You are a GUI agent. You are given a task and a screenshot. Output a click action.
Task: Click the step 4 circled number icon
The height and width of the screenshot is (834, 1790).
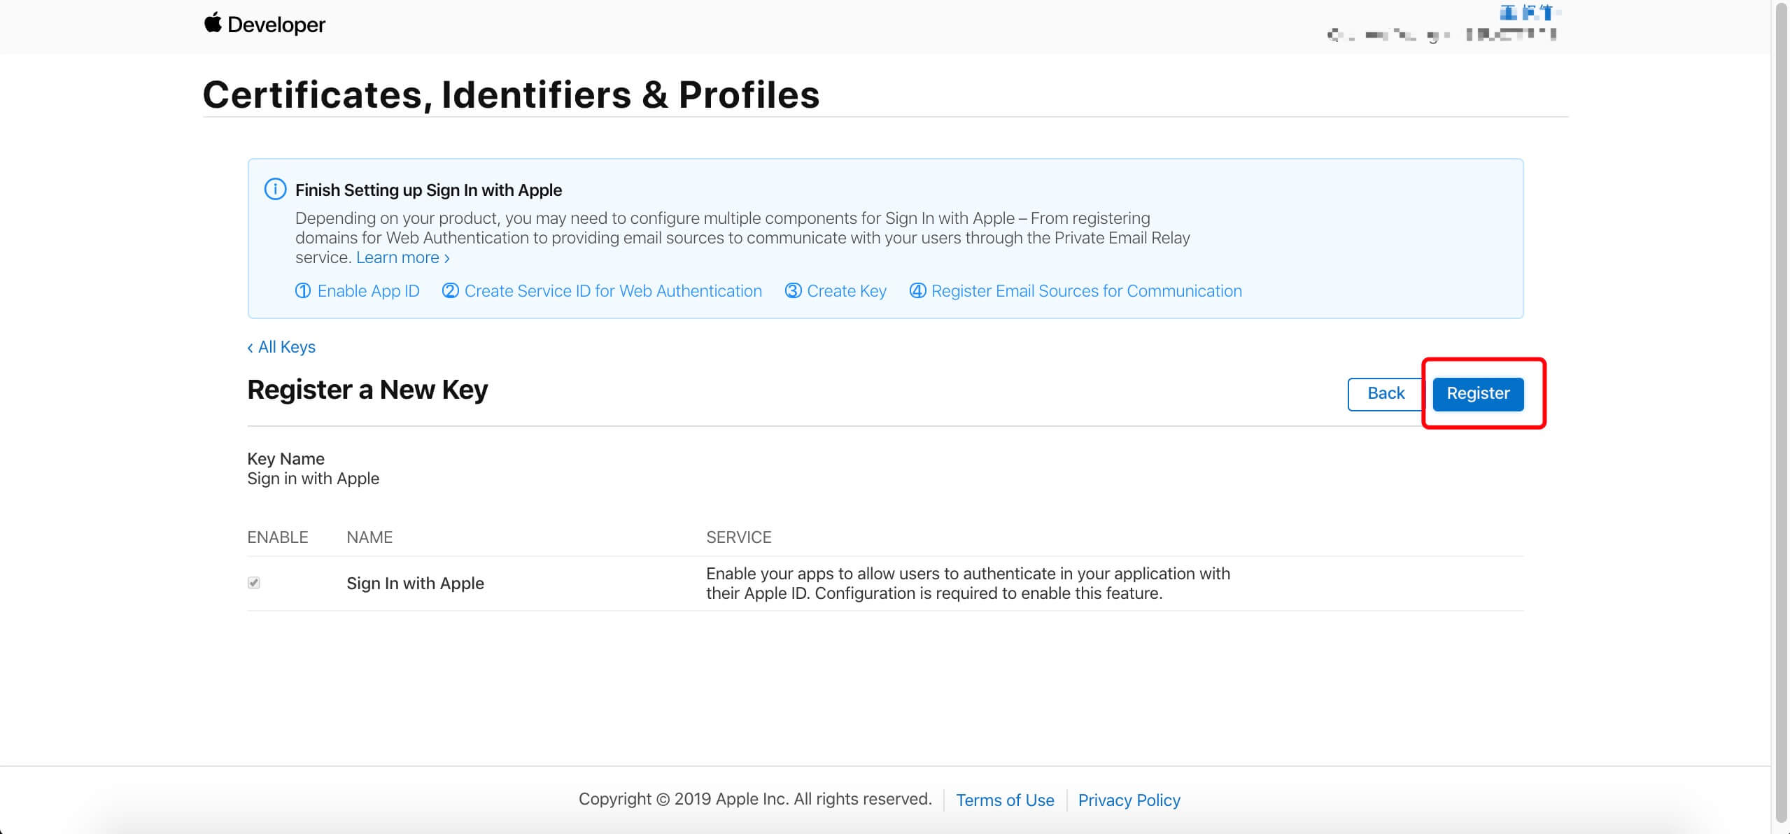coord(917,290)
